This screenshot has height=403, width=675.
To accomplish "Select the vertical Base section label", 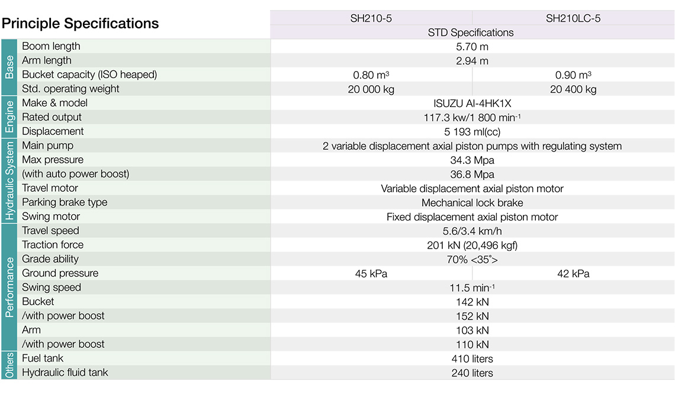I will pyautogui.click(x=9, y=67).
